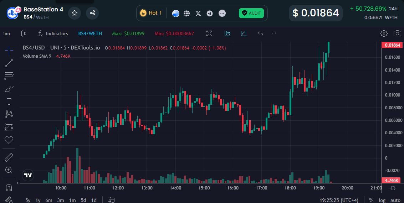Select the brush drawing tool
Viewport: 404px width, 203px height.
[9, 89]
